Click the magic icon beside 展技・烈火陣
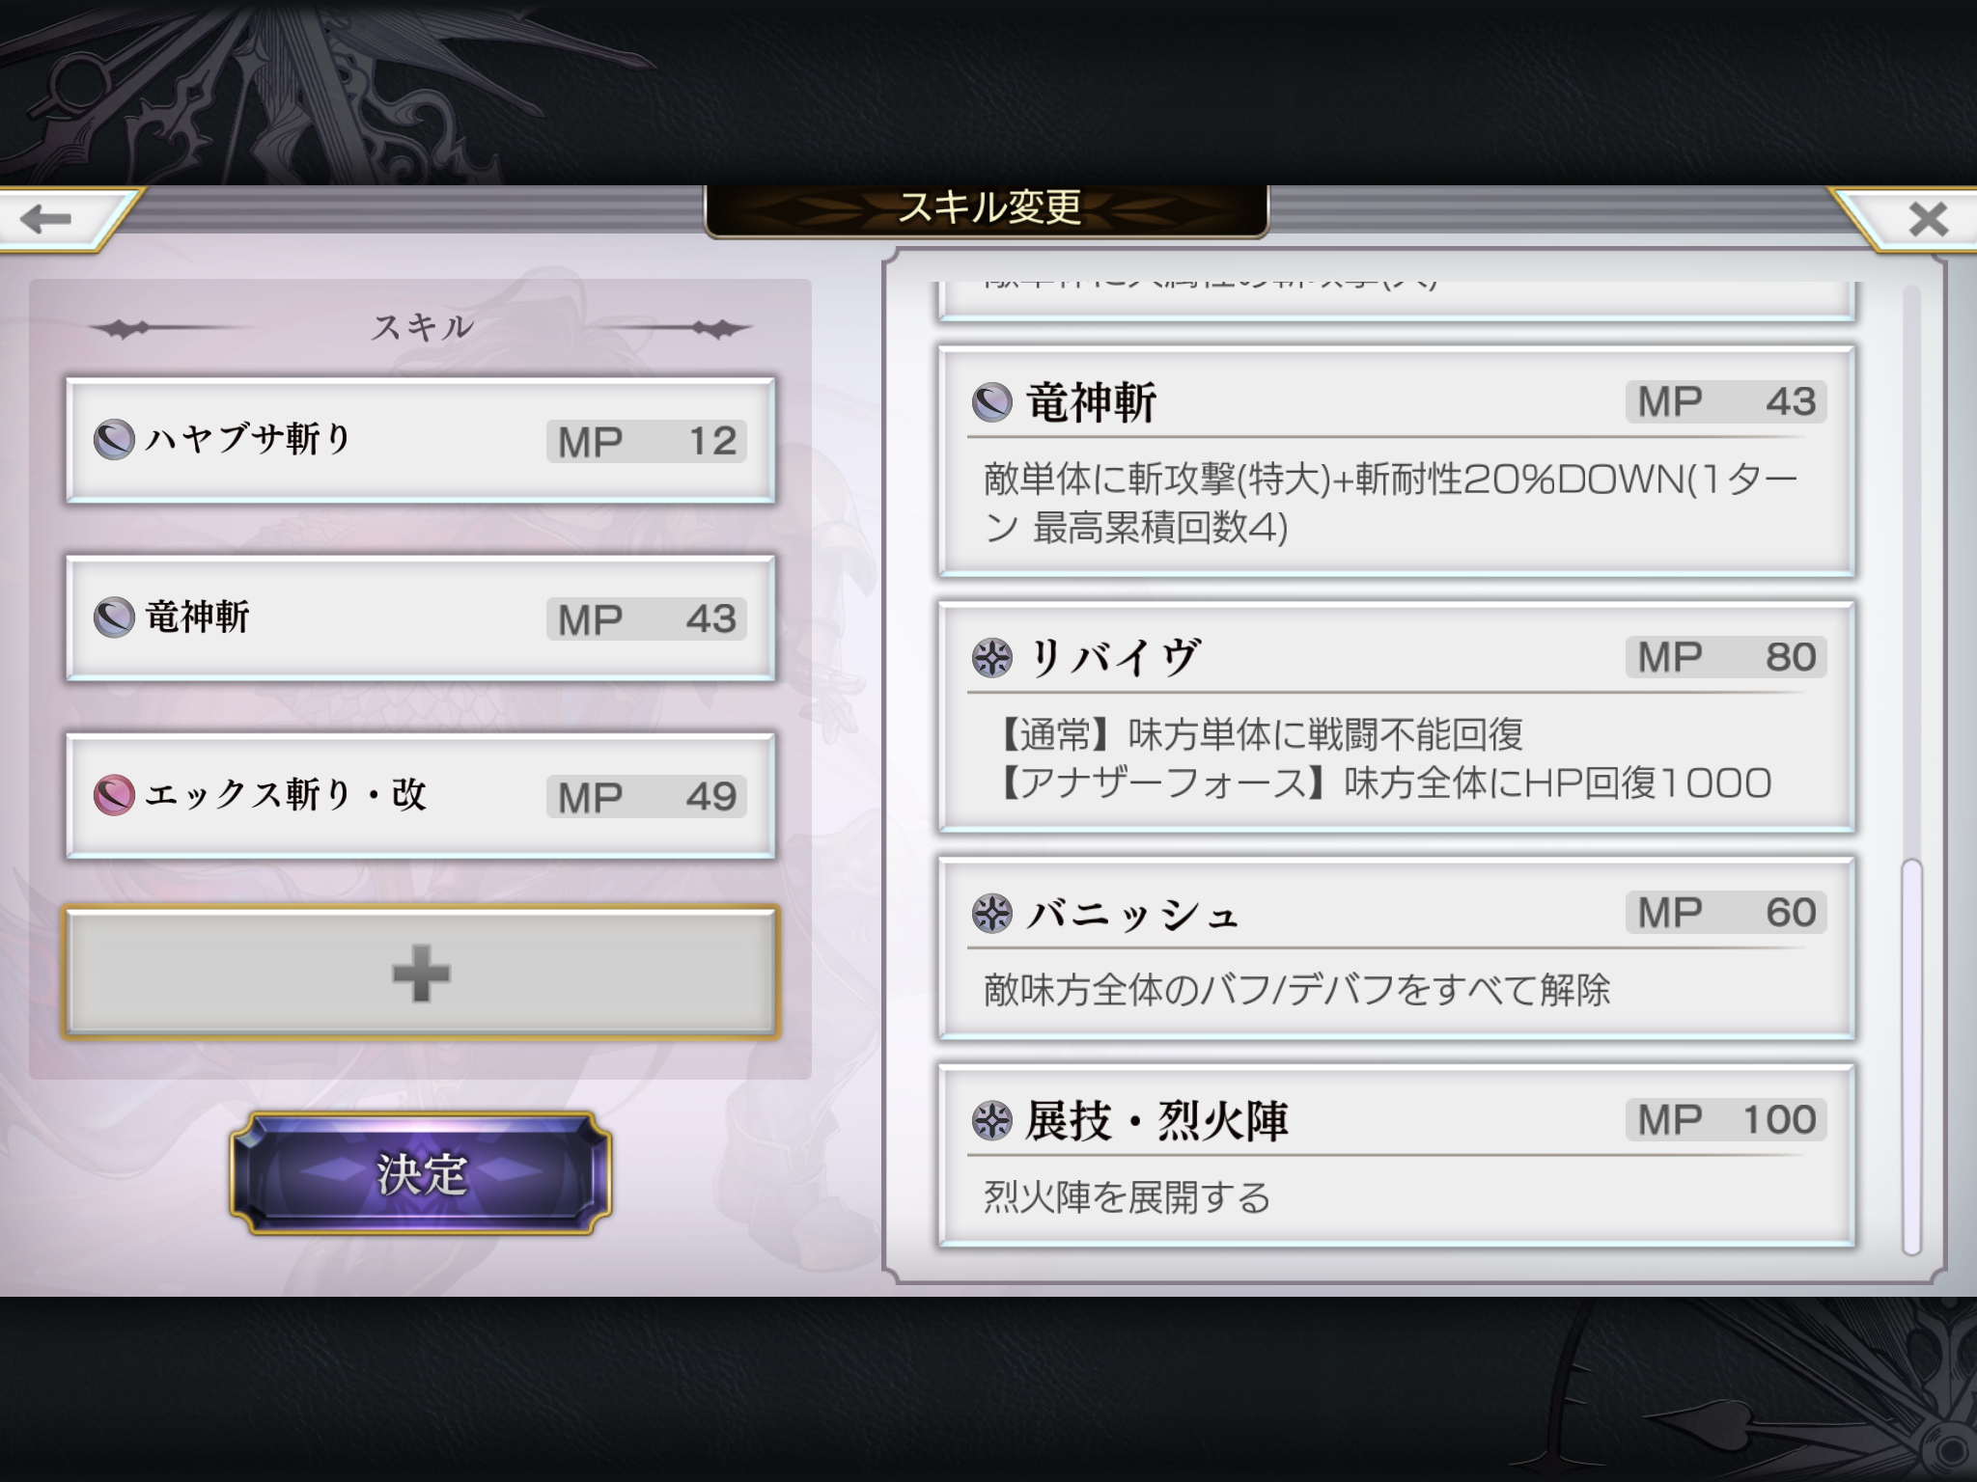Screen dimensions: 1977x1482 [x=991, y=1120]
